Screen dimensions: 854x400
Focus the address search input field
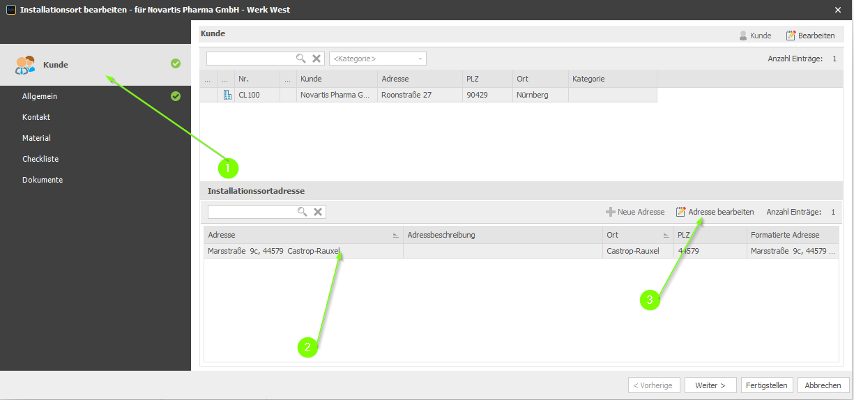click(x=252, y=212)
